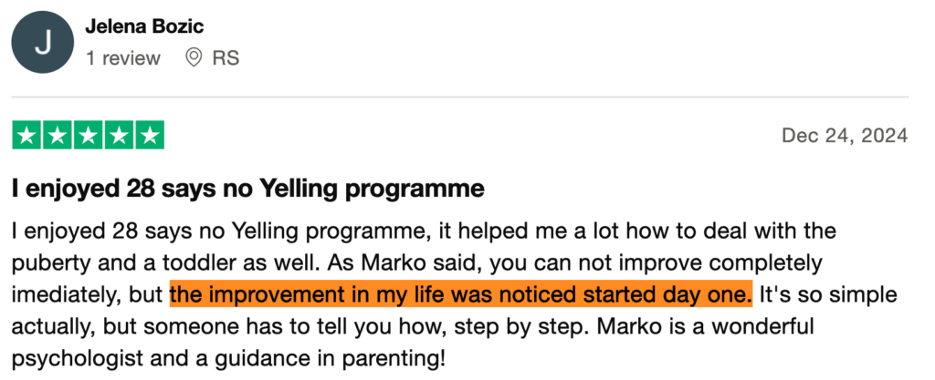Click the orange highlighted sentence
This screenshot has width=935, height=380.
coord(460,294)
